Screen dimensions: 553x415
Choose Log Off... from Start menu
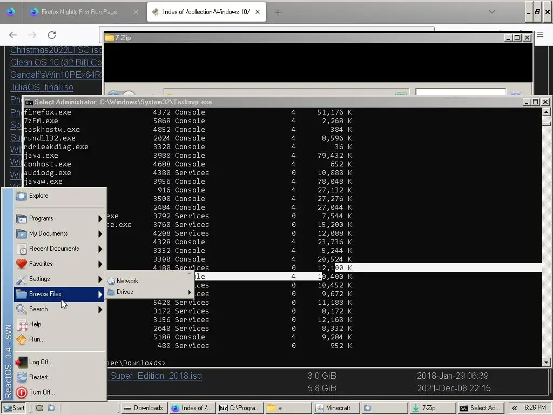tap(60, 362)
